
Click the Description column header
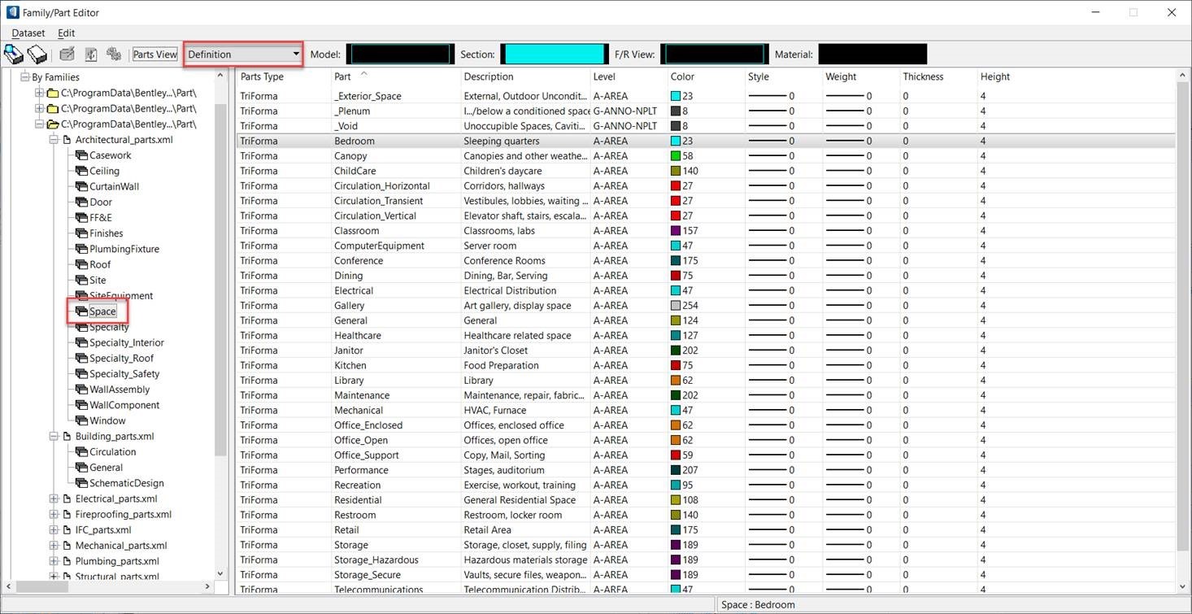coord(524,76)
